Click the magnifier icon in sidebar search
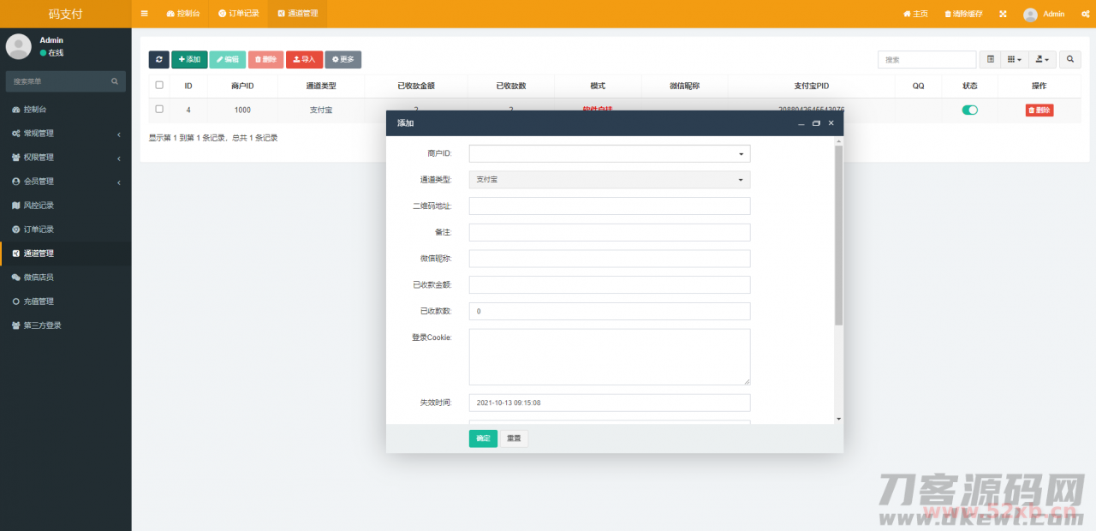Image resolution: width=1096 pixels, height=531 pixels. [x=115, y=81]
